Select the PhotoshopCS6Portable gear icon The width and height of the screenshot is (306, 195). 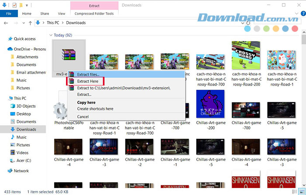click(x=61, y=111)
